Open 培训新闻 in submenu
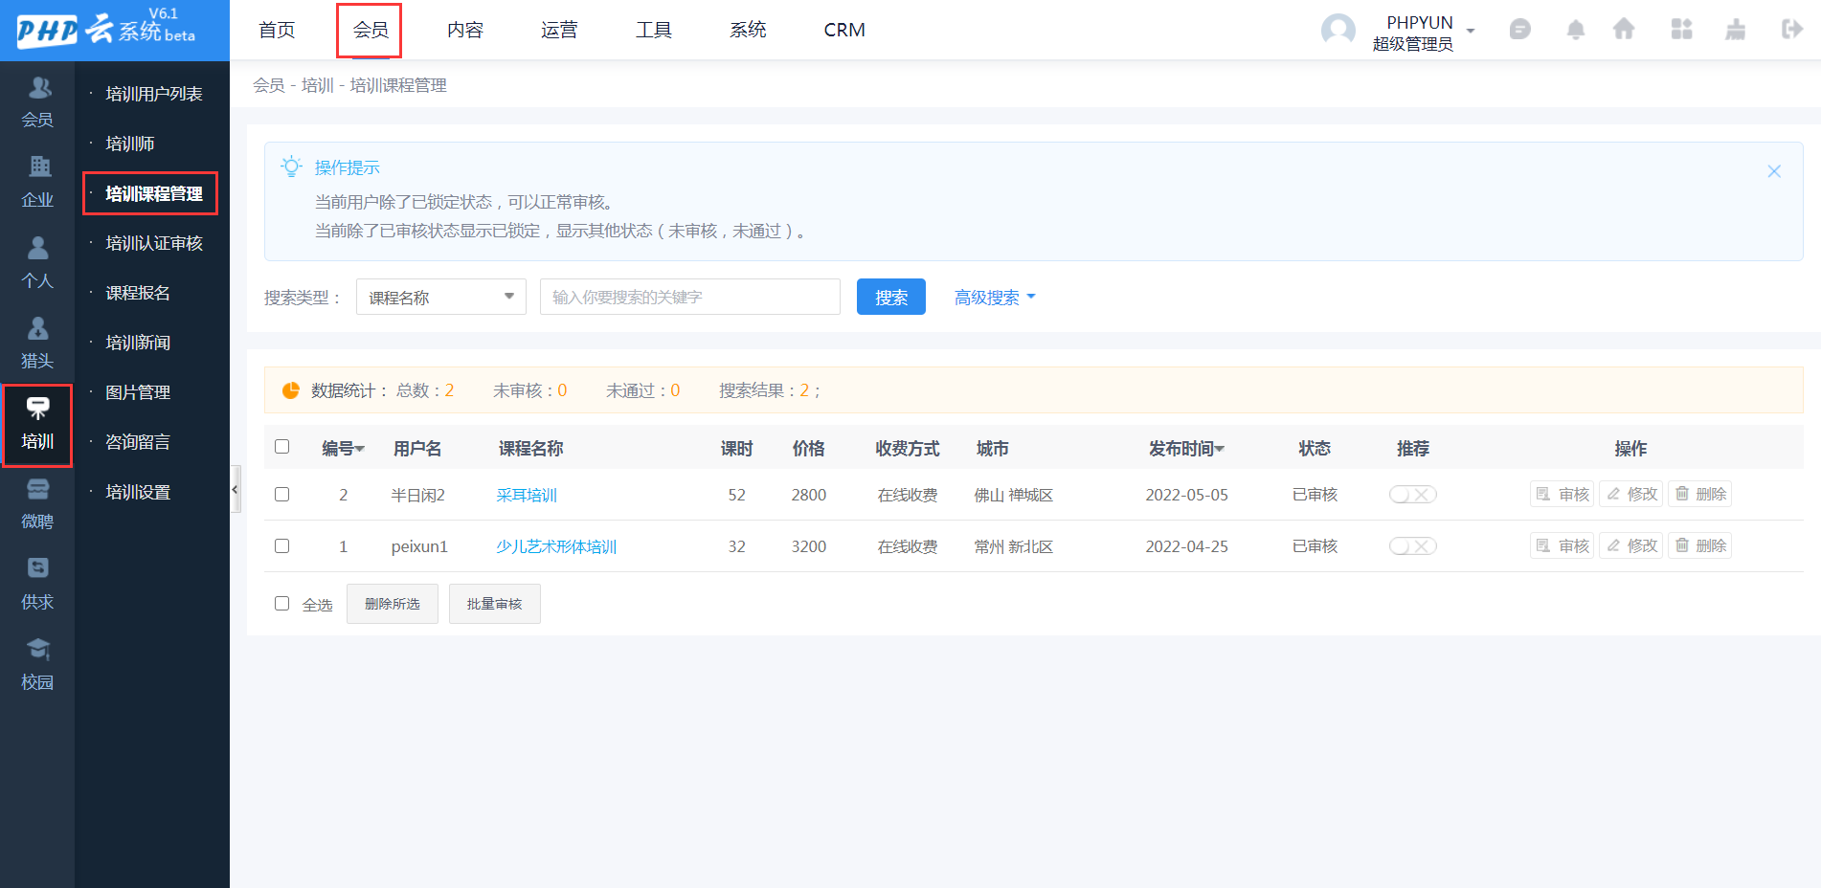1821x888 pixels. (138, 343)
